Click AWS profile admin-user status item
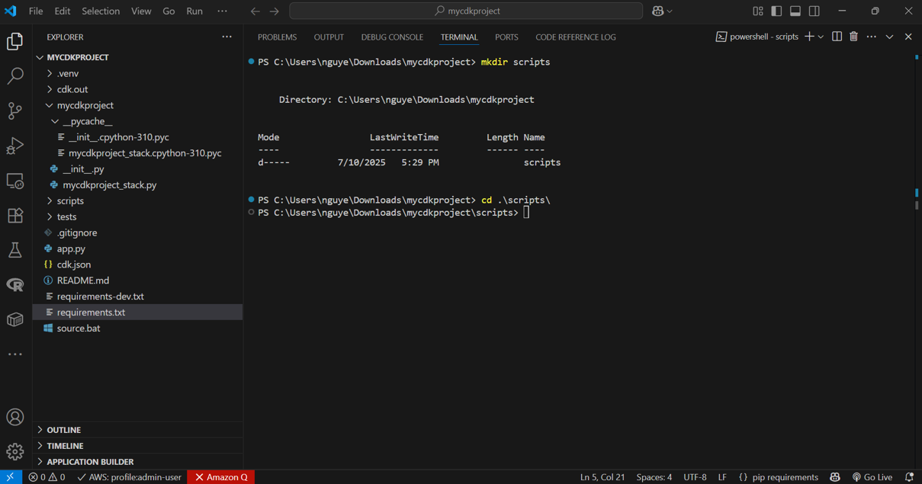 click(x=129, y=477)
